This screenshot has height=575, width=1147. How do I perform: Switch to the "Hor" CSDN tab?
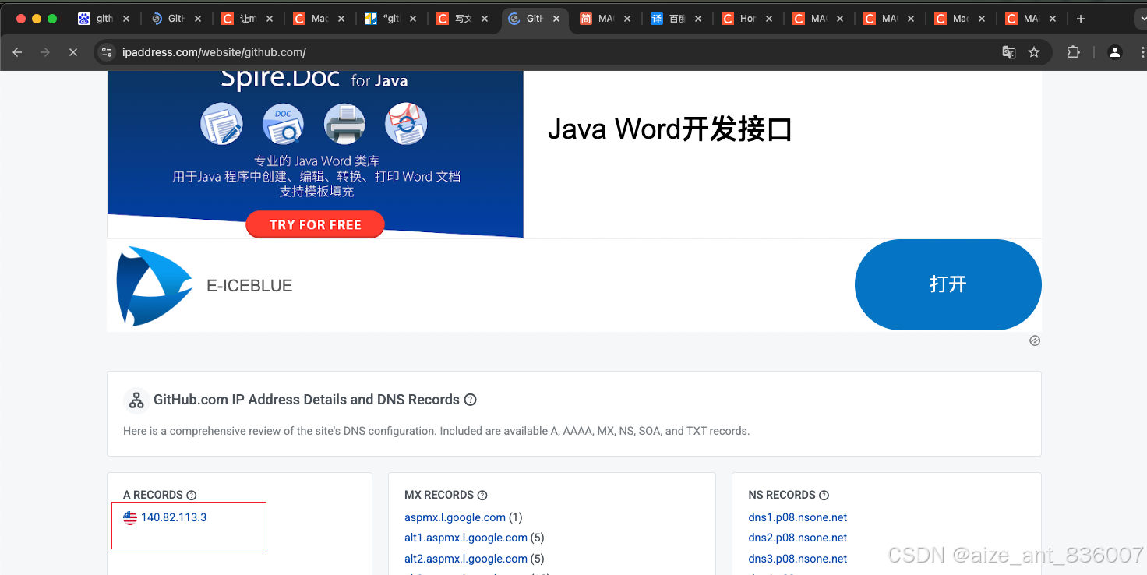[748, 19]
